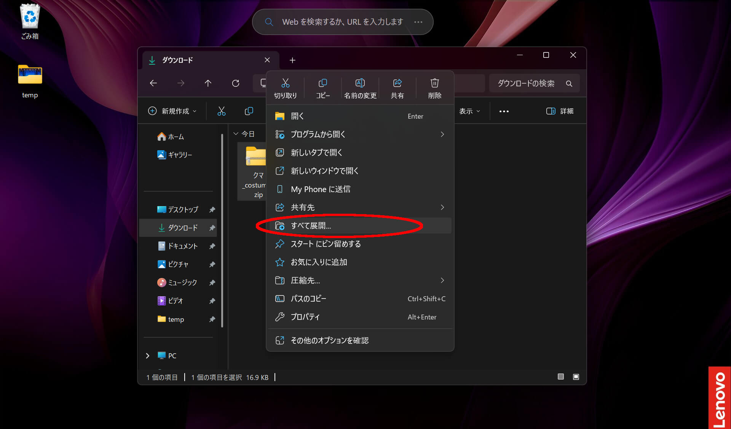Expand the PC tree node chevron
This screenshot has height=429, width=731.
[x=148, y=356]
